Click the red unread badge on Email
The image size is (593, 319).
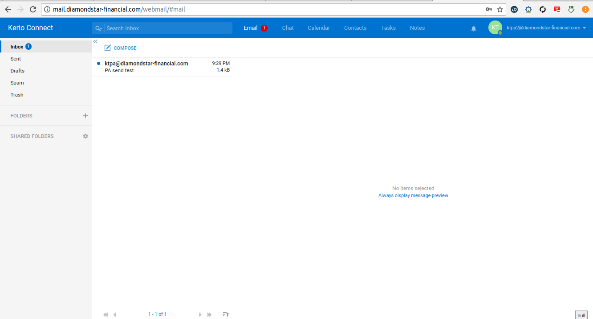click(264, 28)
